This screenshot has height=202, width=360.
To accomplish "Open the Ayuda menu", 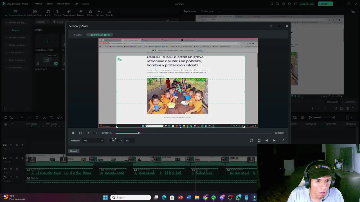I will pos(85,4).
